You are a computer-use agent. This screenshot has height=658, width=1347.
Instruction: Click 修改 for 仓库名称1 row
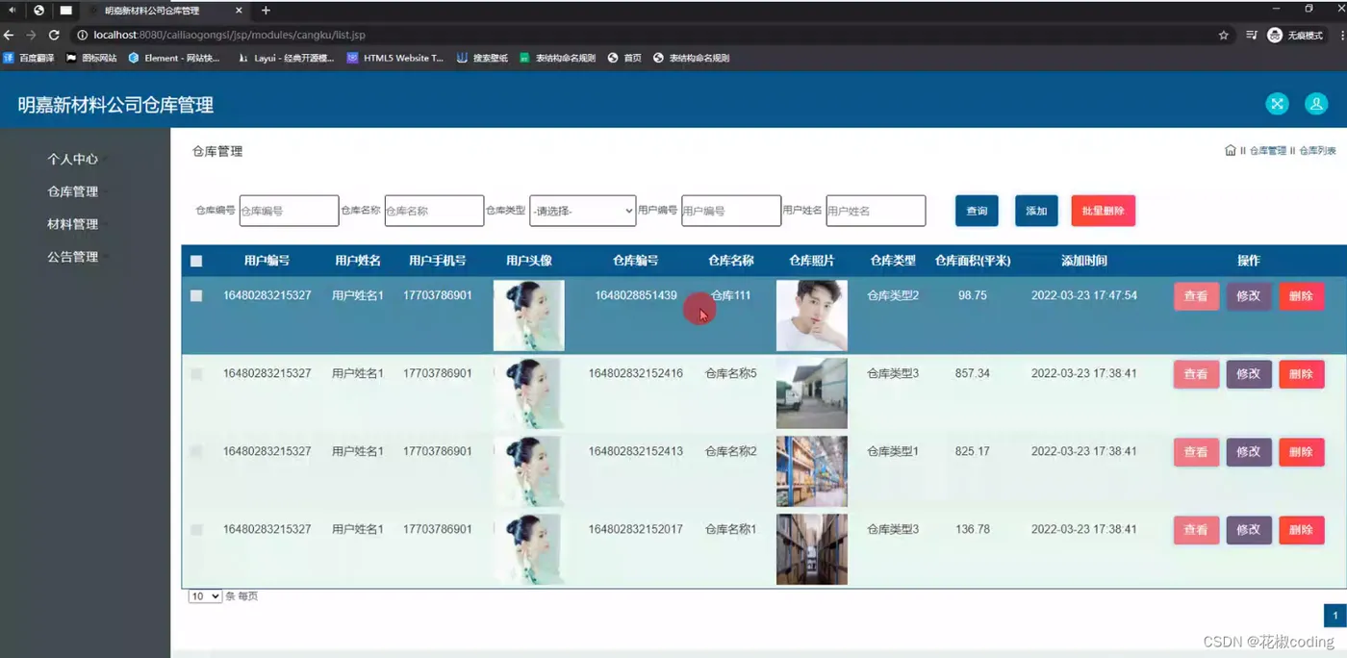1249,530
